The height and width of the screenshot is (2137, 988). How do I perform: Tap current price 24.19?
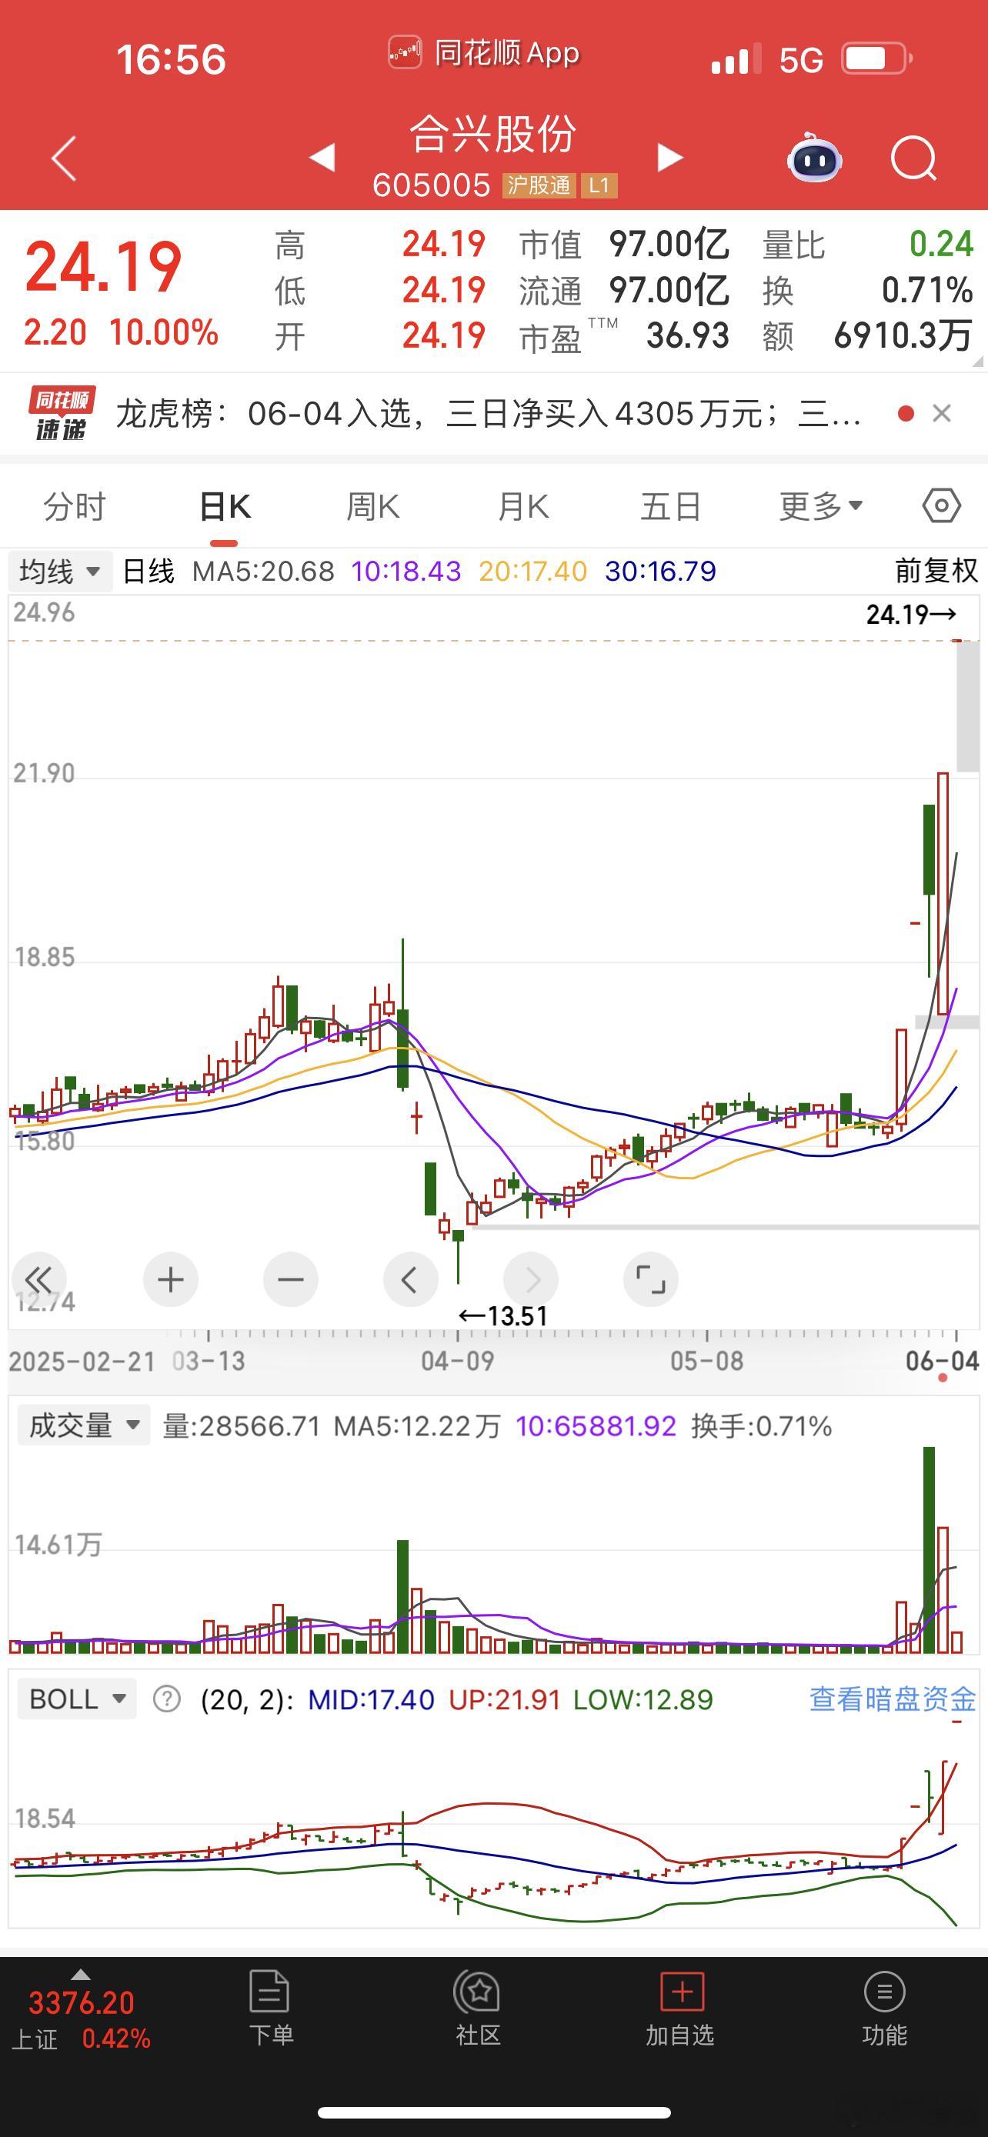pyautogui.click(x=104, y=267)
